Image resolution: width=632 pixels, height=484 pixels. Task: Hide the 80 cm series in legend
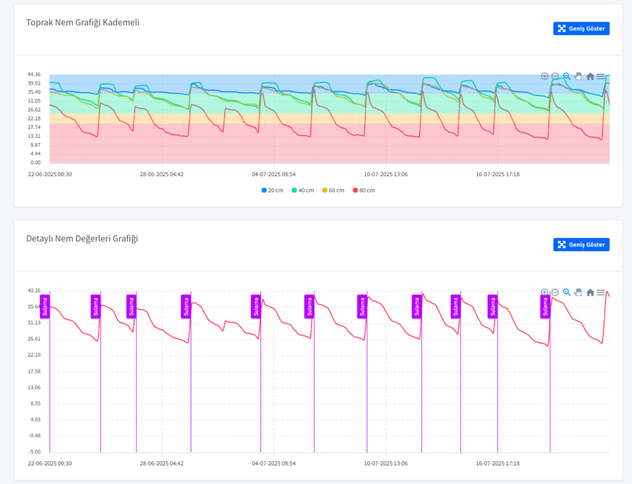point(363,190)
